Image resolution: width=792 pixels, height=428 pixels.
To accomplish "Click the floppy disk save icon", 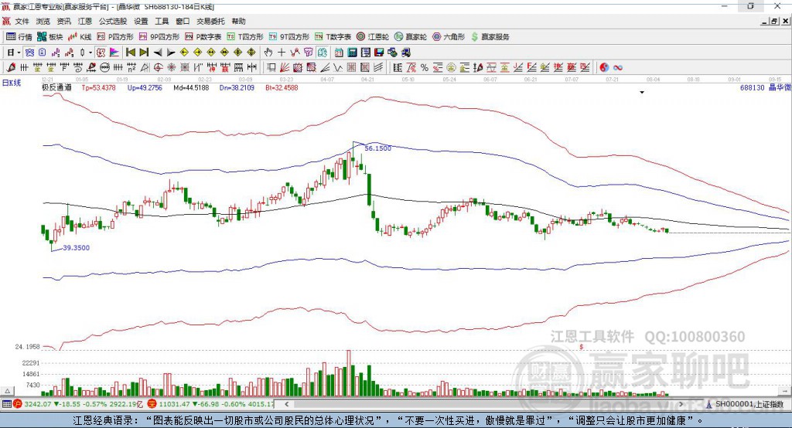I will [379, 53].
